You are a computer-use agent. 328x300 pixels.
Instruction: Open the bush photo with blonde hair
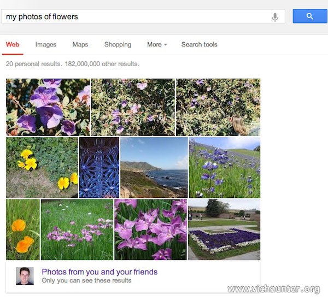218,107
